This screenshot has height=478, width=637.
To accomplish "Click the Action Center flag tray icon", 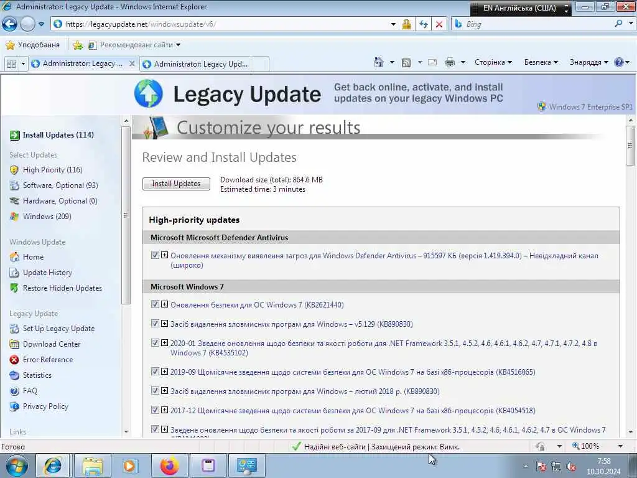I will point(541,467).
